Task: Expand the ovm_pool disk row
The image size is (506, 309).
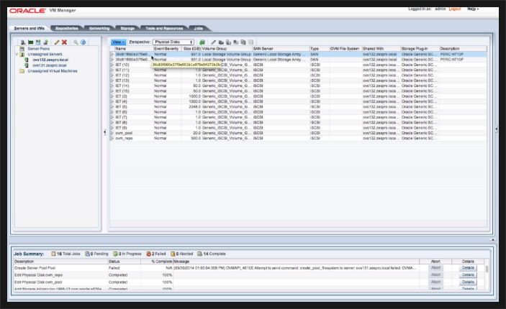Action: click(x=112, y=133)
